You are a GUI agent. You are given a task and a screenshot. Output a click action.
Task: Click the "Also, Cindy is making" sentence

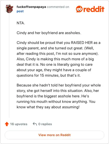tap(55, 59)
